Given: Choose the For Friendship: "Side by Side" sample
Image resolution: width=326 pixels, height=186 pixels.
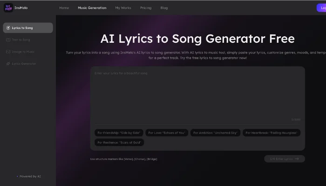Looking at the screenshot, I should click(x=119, y=133).
